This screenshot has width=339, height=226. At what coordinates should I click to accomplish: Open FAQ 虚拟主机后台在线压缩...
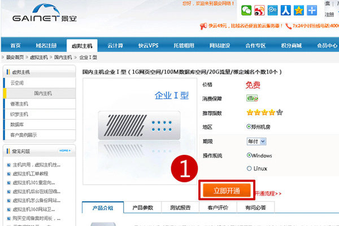click(x=37, y=192)
